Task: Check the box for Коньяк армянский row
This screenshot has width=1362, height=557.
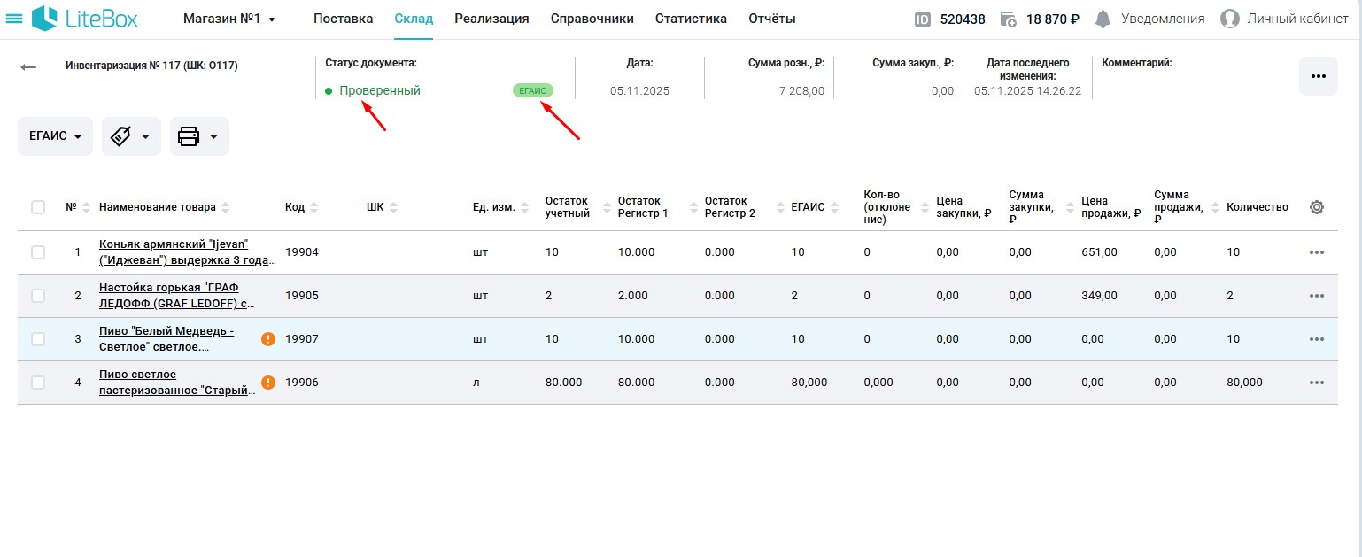Action: point(38,252)
